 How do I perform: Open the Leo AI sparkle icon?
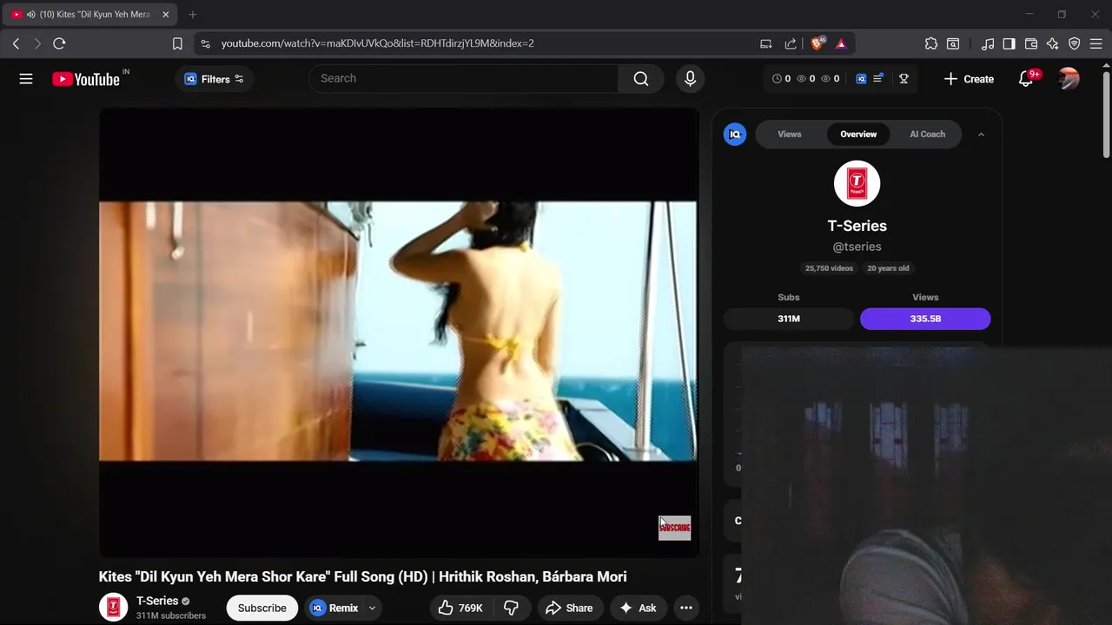[1053, 43]
